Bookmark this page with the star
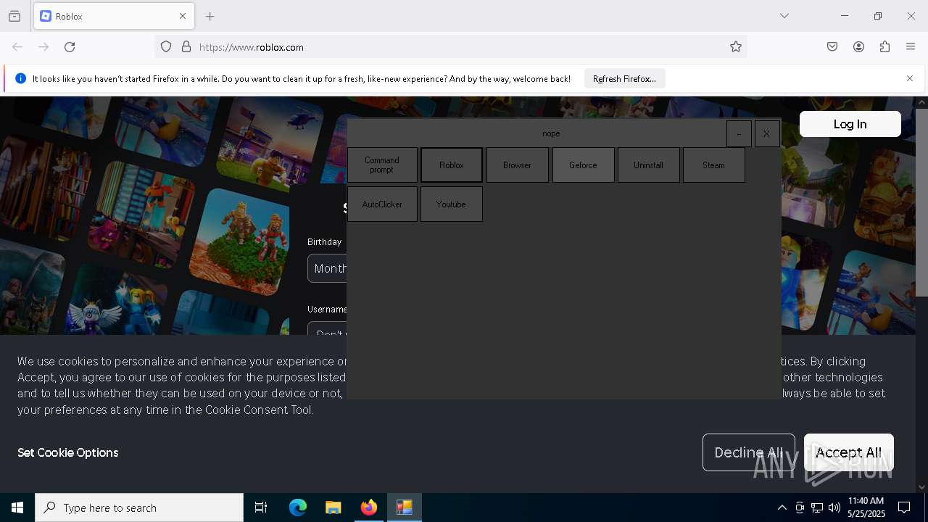Image resolution: width=928 pixels, height=522 pixels. pyautogui.click(x=736, y=47)
